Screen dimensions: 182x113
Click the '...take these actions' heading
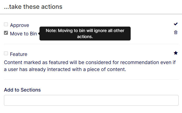click(33, 7)
